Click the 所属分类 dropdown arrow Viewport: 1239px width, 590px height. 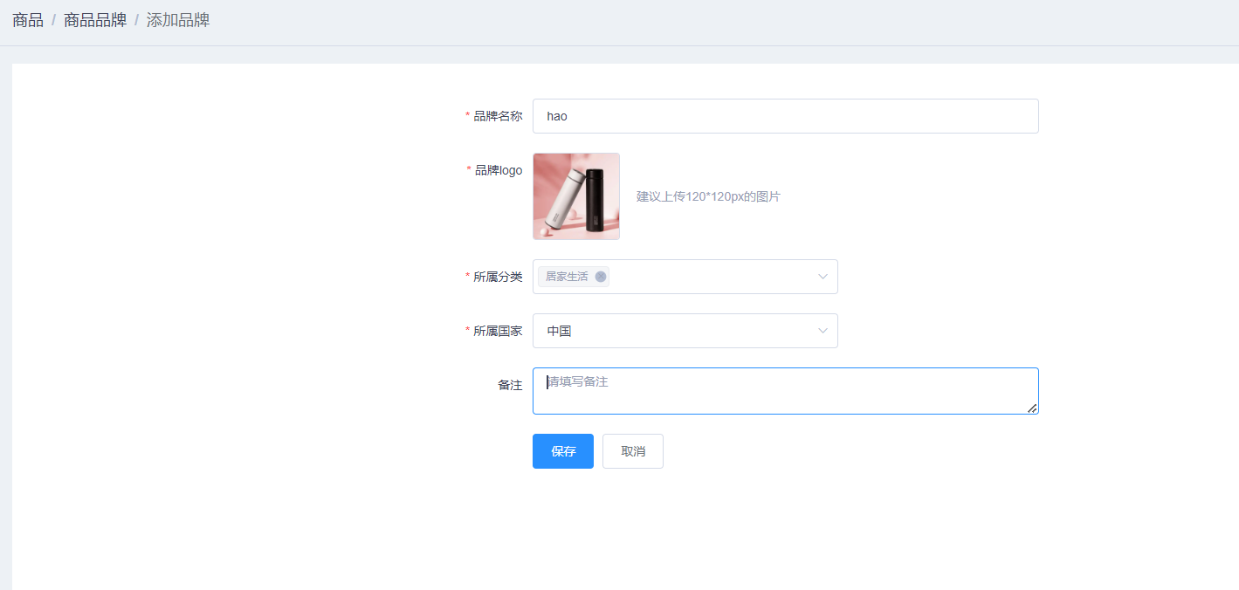coord(822,277)
